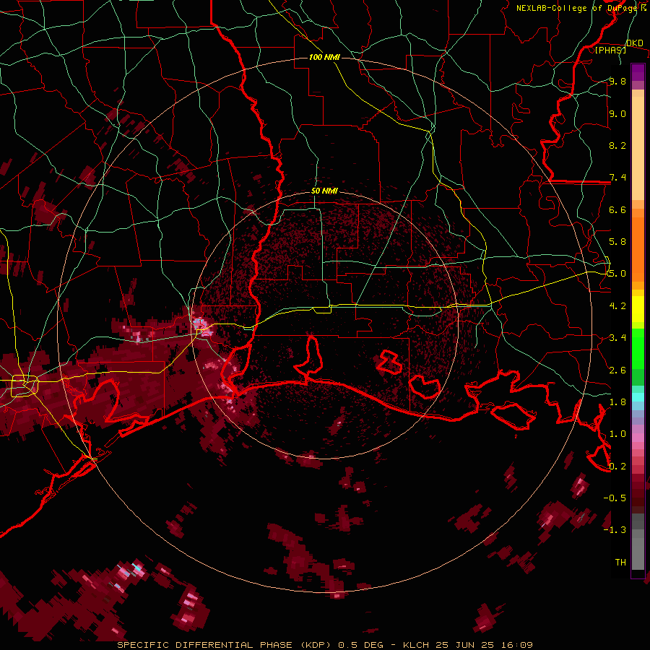Click the 1.0 value on the color scale

(x=617, y=434)
